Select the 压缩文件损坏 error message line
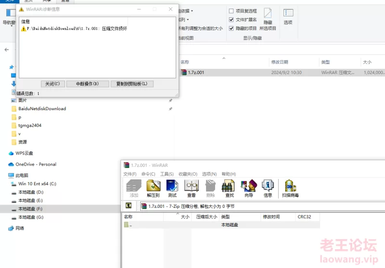This screenshot has width=385, height=268. [x=74, y=29]
